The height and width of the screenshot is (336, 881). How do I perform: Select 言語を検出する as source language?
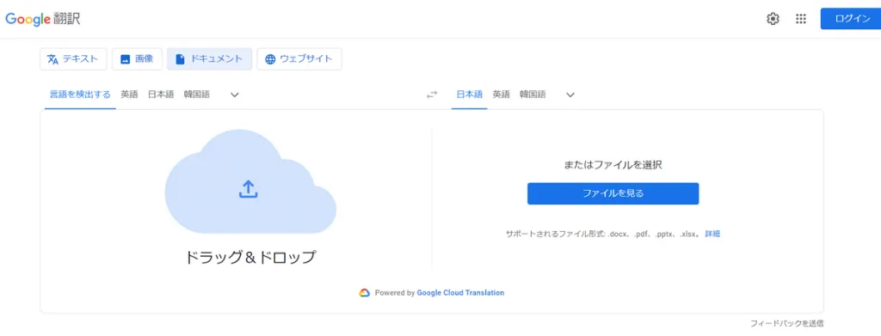(80, 95)
